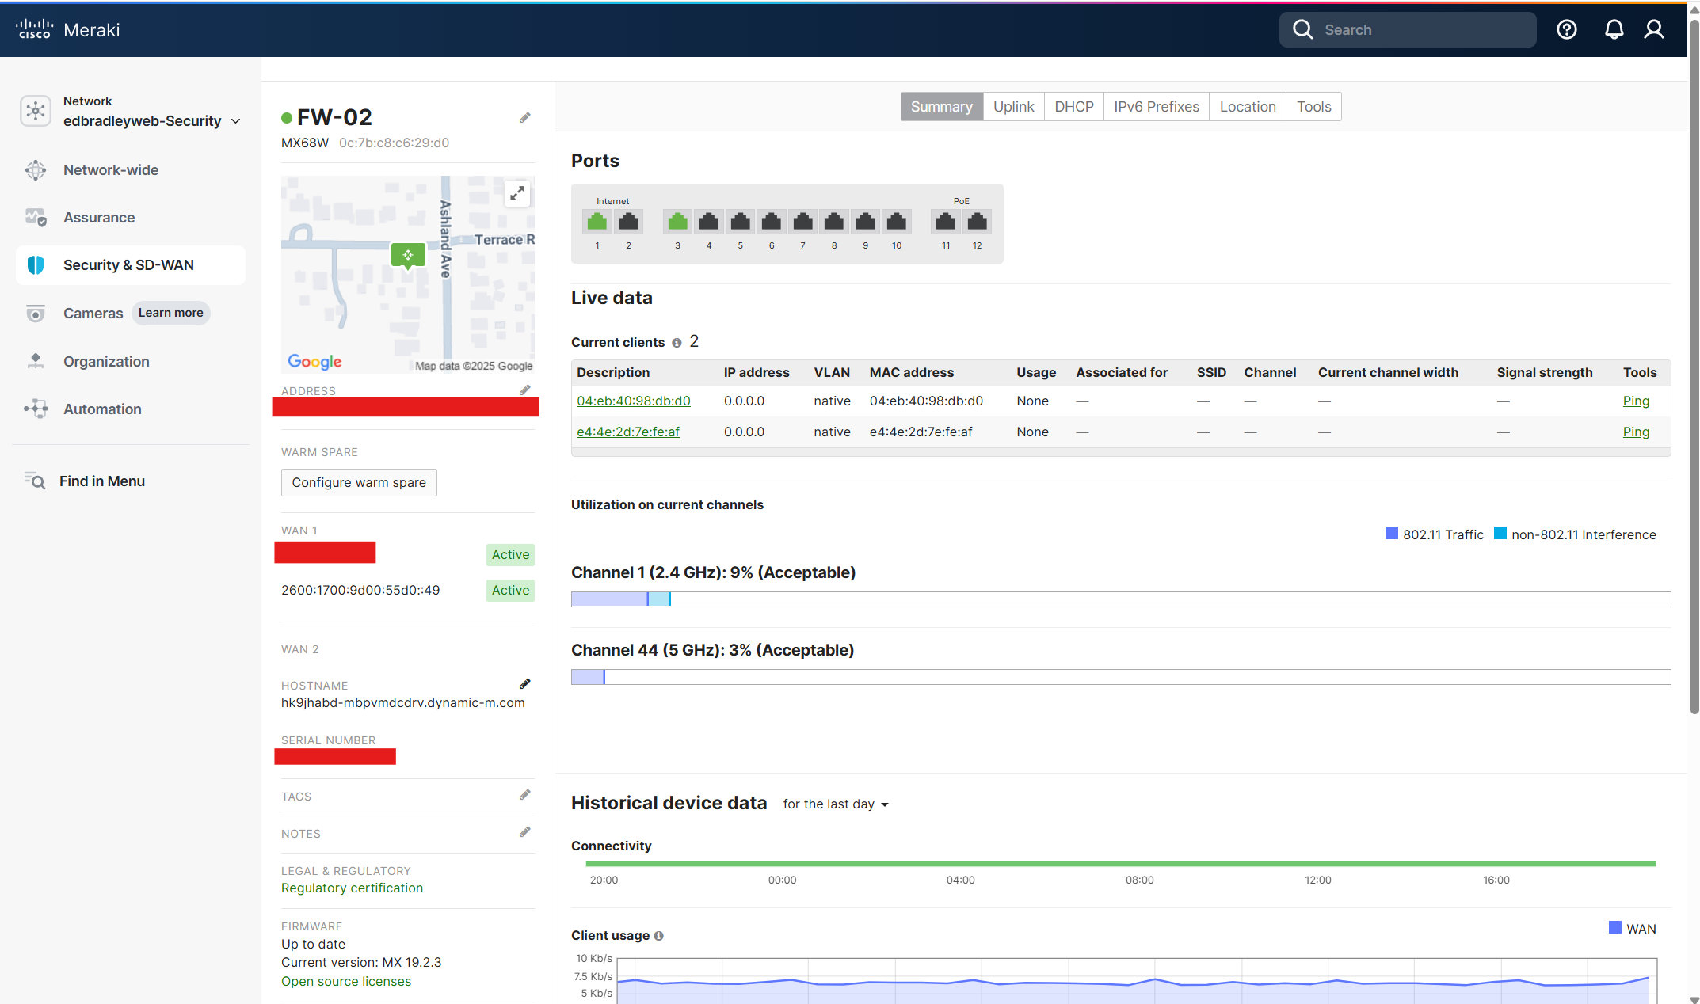Screen dimensions: 1700x1004
Task: Click the help question mark icon
Action: 1566,30
